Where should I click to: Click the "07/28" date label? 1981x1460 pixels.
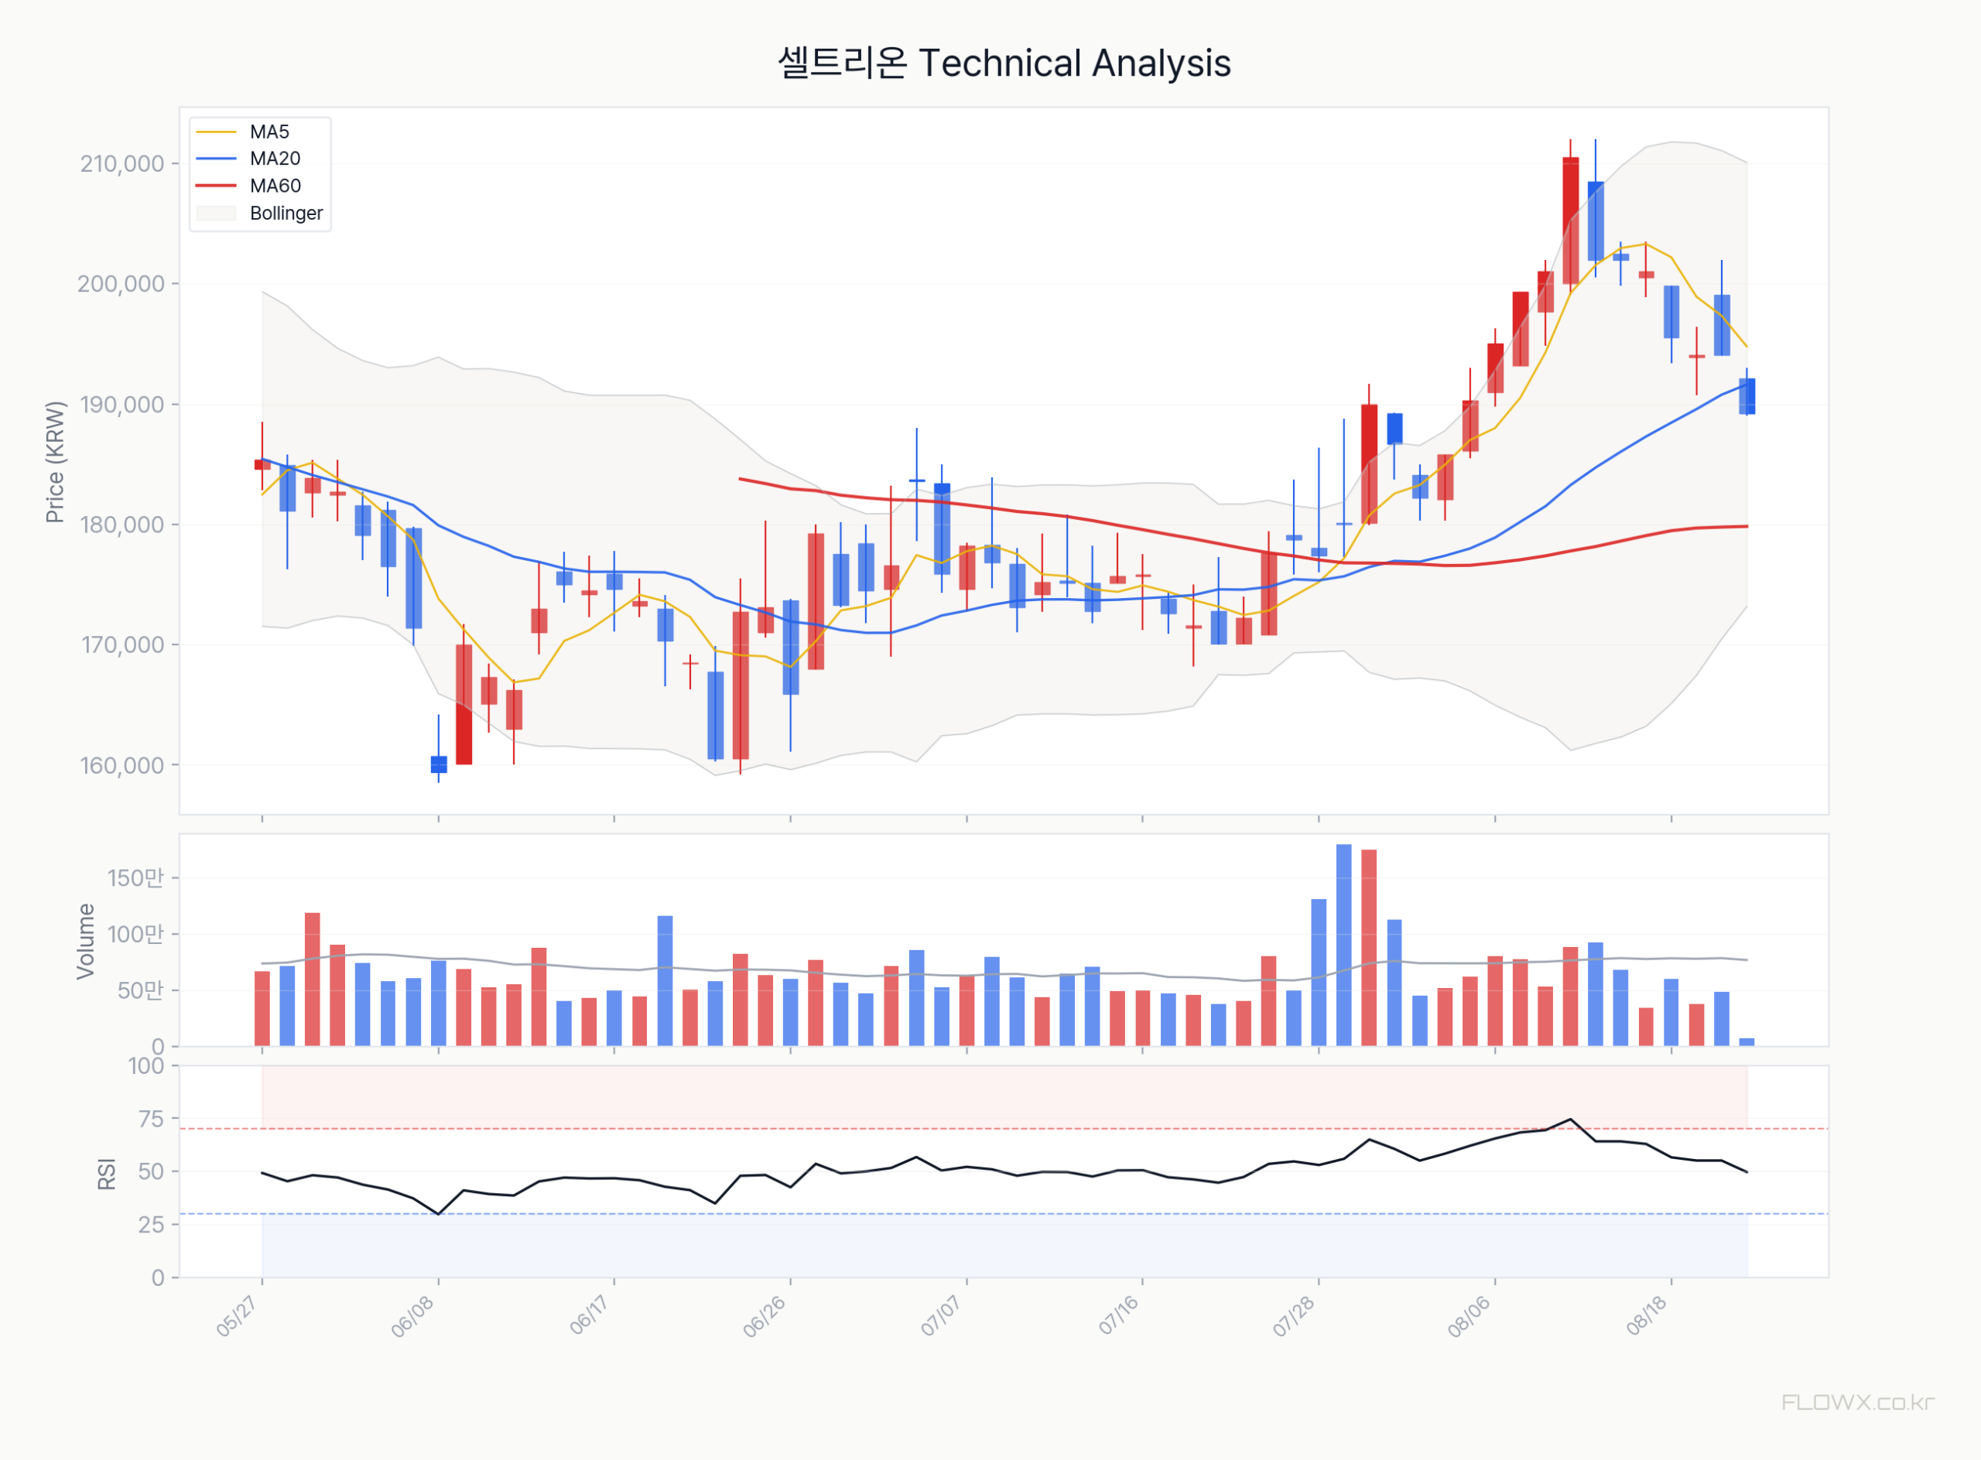pyautogui.click(x=1293, y=1316)
